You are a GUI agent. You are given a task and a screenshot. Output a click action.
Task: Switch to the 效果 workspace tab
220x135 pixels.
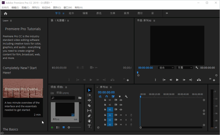pos(113,13)
